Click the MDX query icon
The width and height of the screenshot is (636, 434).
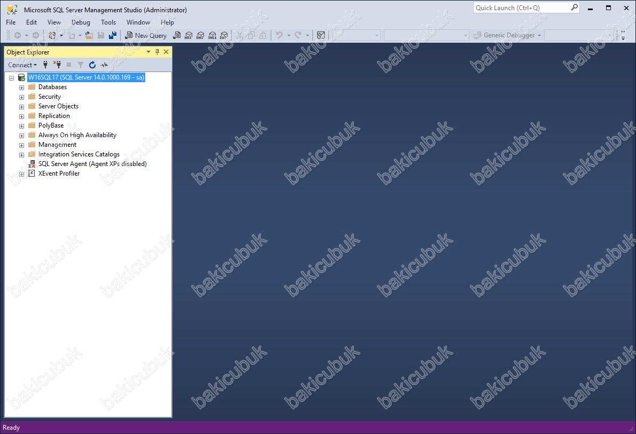(189, 35)
